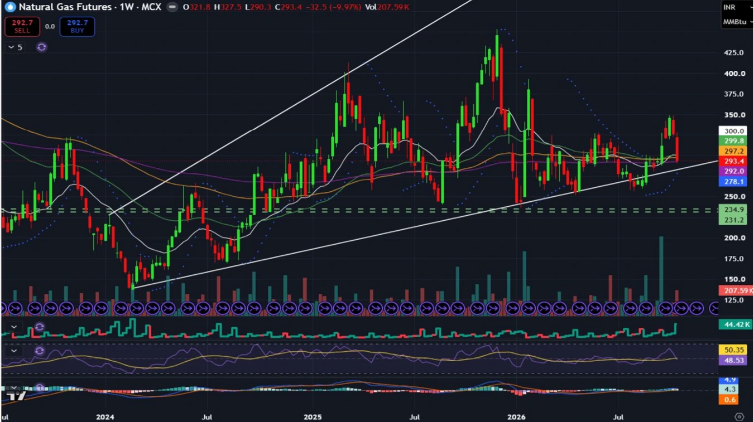Viewport: 754px width, 422px height.
Task: Click the 4.3 MACD histogram label
Action: tap(730, 390)
